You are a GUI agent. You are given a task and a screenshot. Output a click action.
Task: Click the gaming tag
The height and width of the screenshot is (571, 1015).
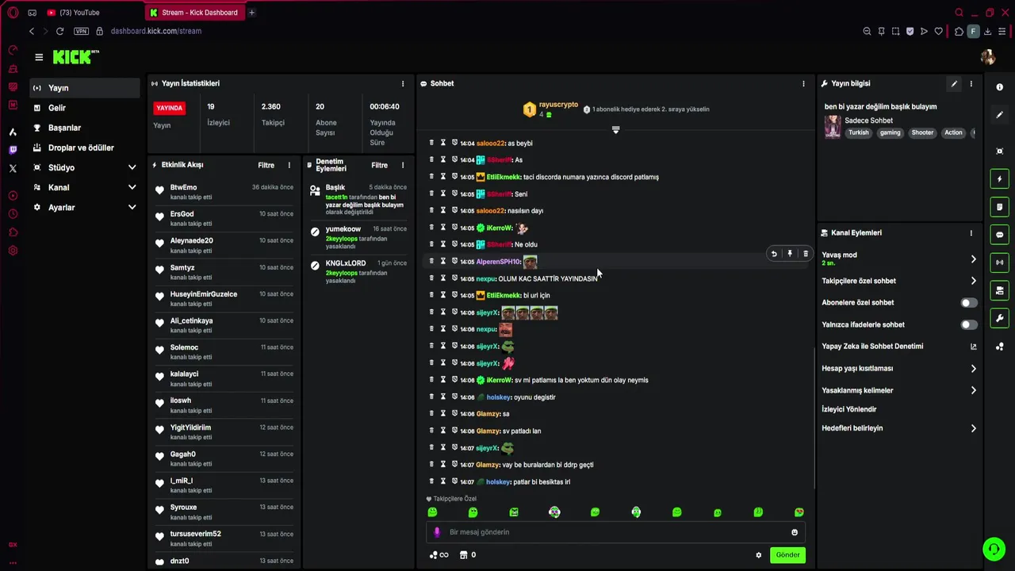pos(891,132)
